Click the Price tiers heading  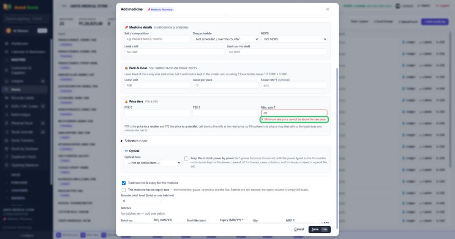(136, 101)
